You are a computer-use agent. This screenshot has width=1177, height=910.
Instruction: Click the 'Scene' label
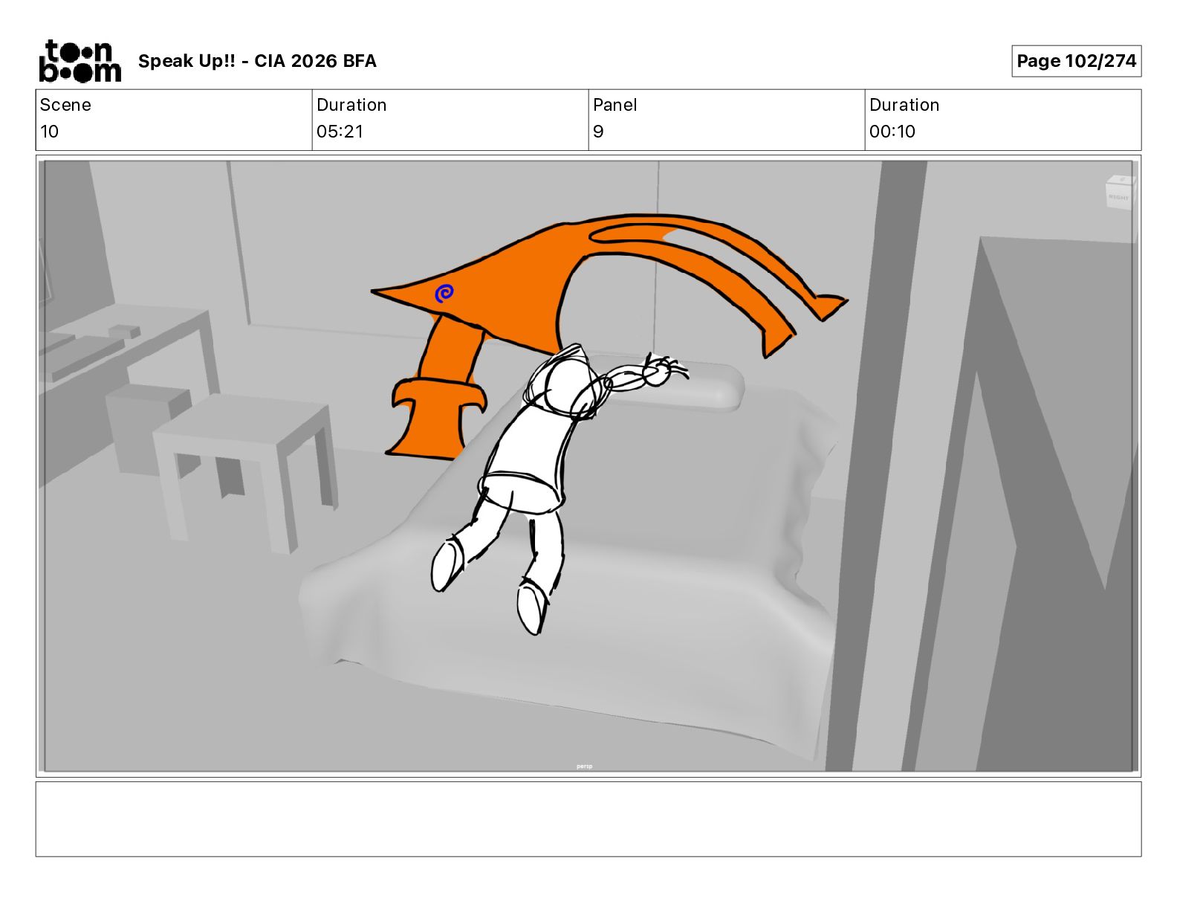click(65, 105)
